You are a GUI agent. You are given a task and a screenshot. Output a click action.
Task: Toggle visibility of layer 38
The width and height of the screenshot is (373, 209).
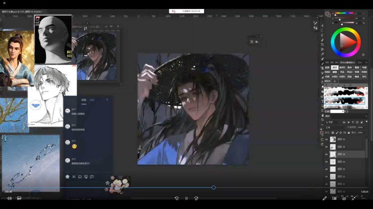[326, 154]
